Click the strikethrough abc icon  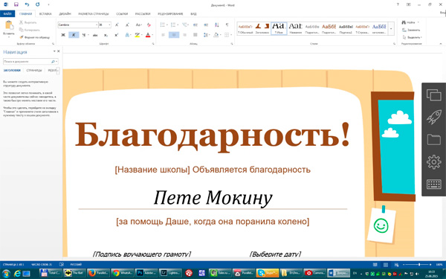click(x=95, y=35)
